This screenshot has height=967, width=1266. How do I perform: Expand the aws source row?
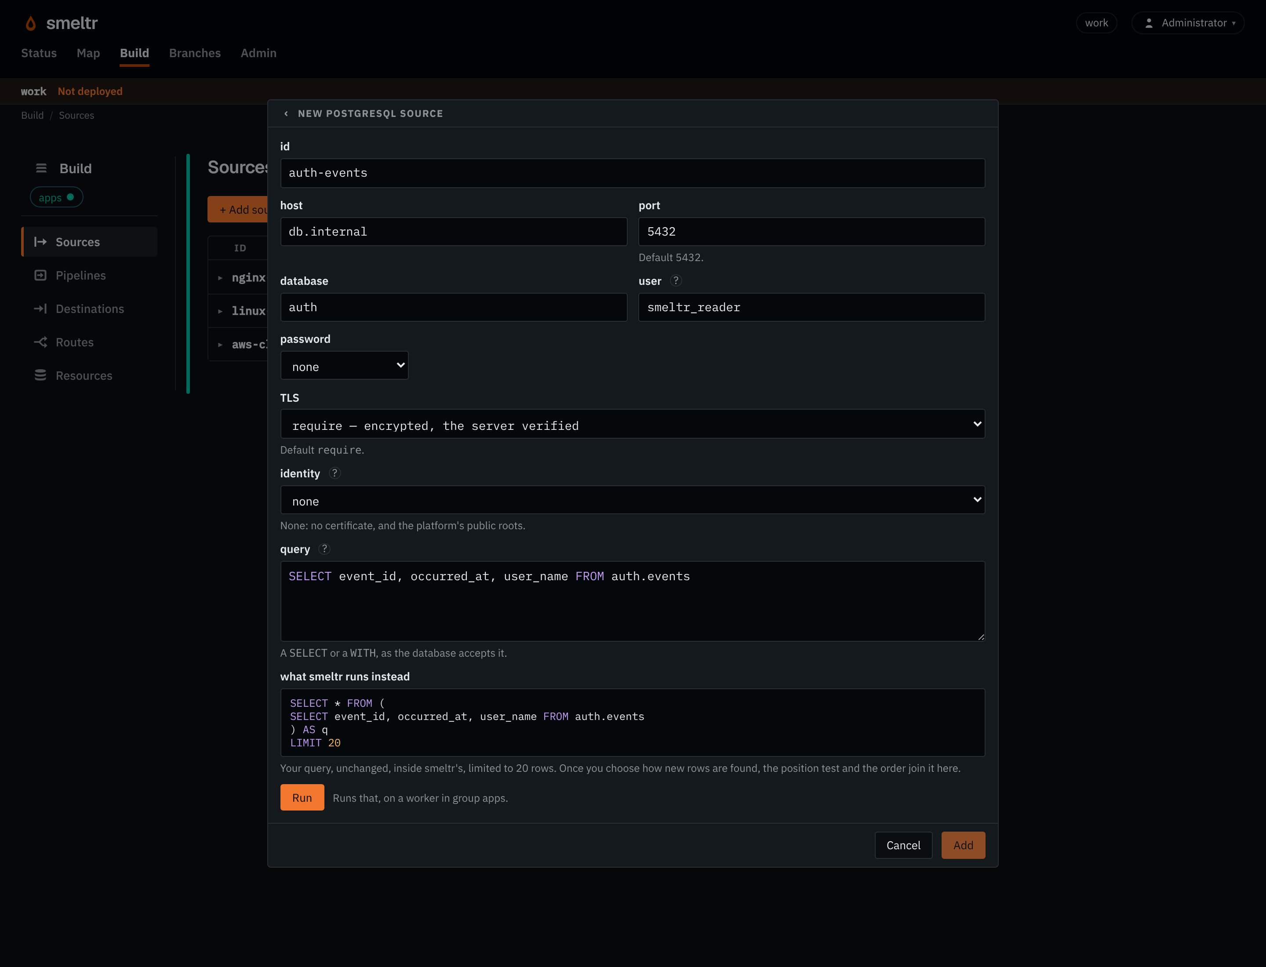[220, 345]
